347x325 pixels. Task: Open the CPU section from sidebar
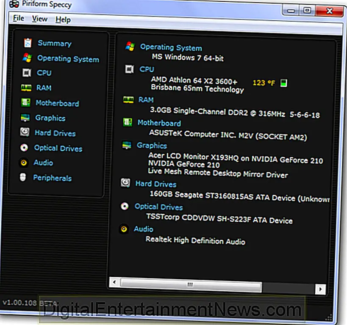[x=44, y=73]
